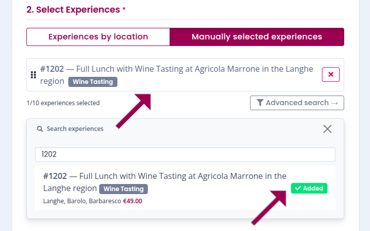Focus the search field containing 1202
The image size is (370, 231).
pyautogui.click(x=185, y=154)
